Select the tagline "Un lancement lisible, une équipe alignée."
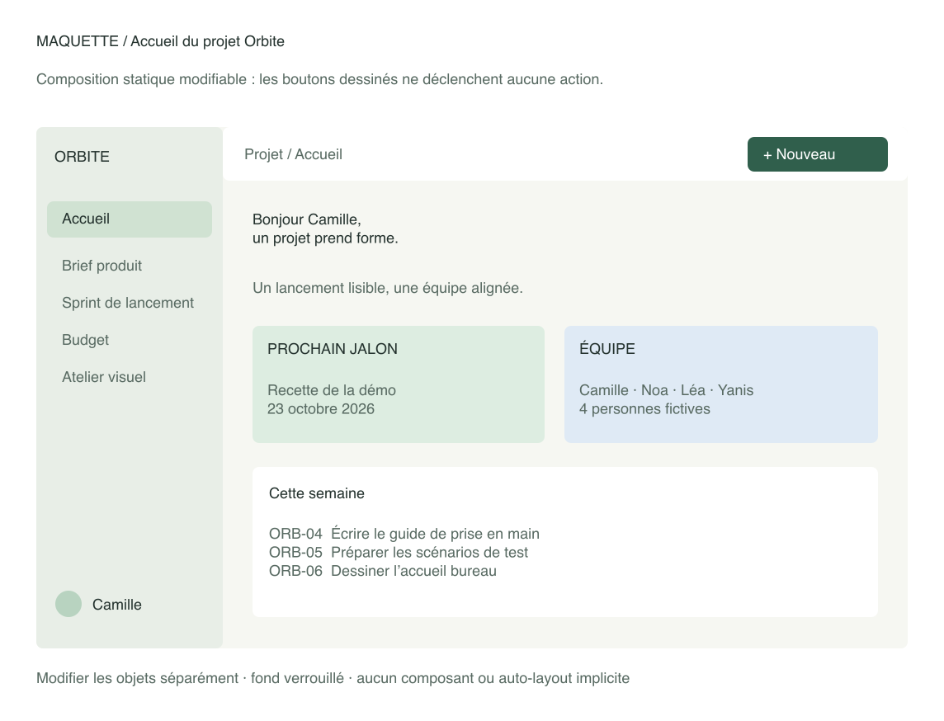 pyautogui.click(x=388, y=288)
